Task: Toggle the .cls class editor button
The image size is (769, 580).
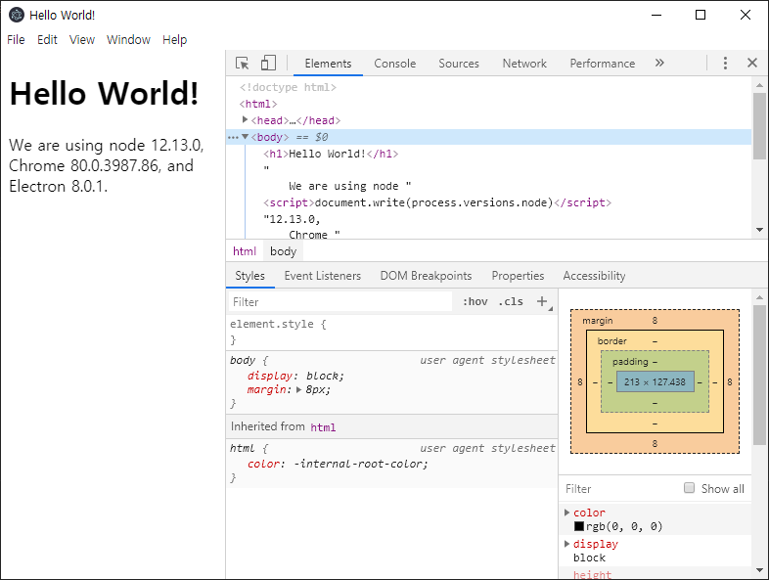Action: coord(511,301)
